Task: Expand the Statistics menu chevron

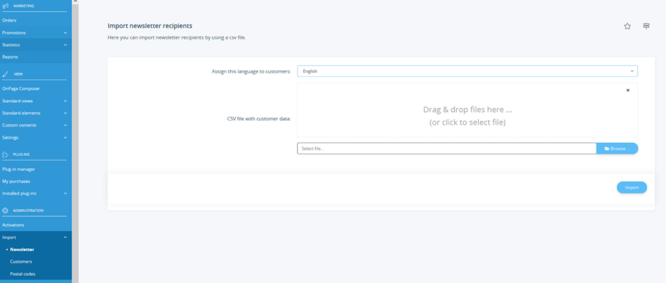Action: pyautogui.click(x=65, y=45)
